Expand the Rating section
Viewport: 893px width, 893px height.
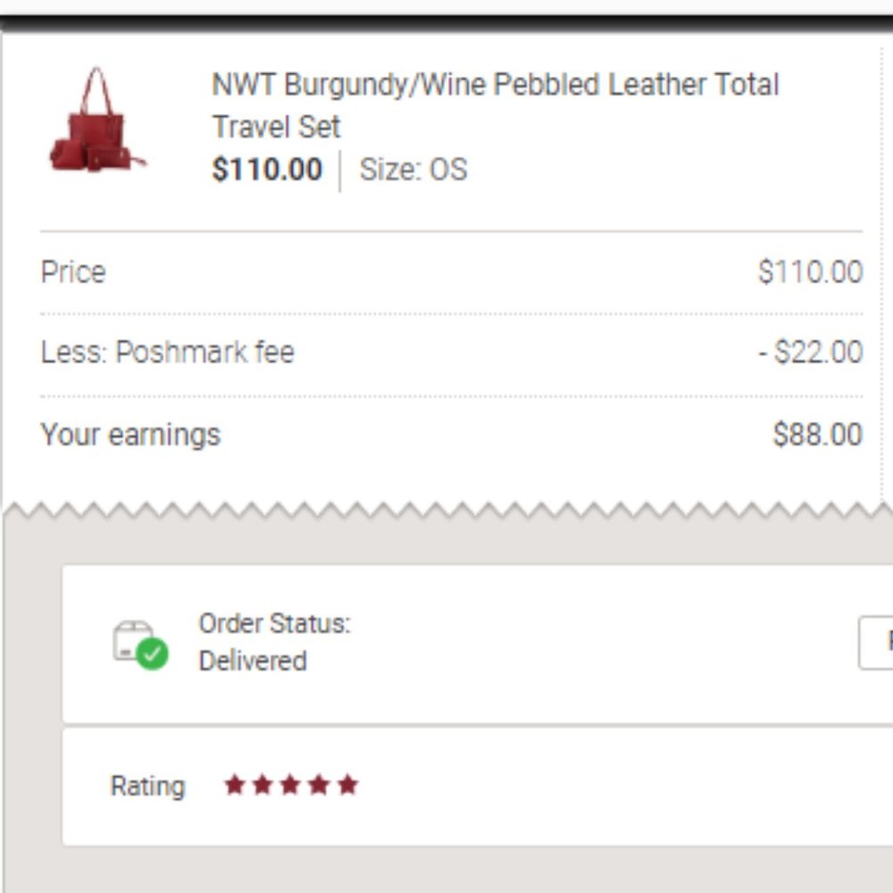click(446, 786)
